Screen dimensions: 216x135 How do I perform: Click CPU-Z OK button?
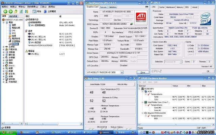(x=208, y=71)
